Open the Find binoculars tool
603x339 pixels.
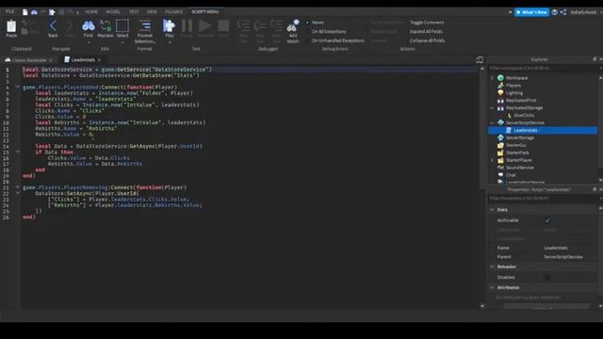click(88, 26)
